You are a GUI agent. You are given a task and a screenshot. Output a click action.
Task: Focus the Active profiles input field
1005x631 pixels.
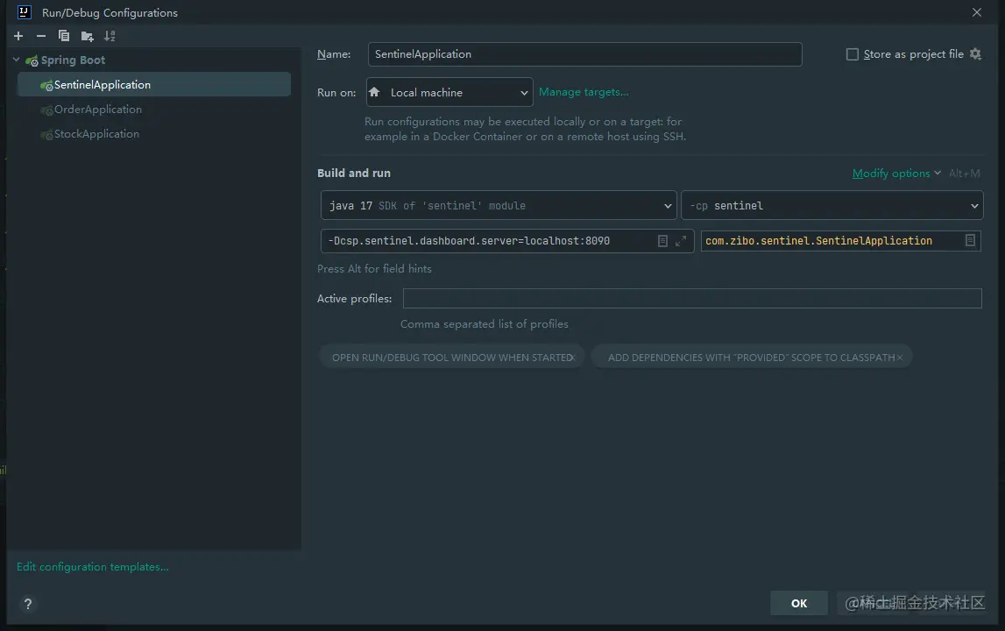[x=692, y=298]
